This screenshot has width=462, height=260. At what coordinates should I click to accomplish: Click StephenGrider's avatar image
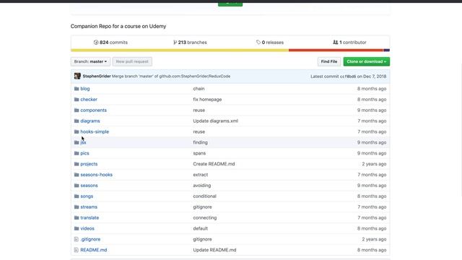pos(77,76)
